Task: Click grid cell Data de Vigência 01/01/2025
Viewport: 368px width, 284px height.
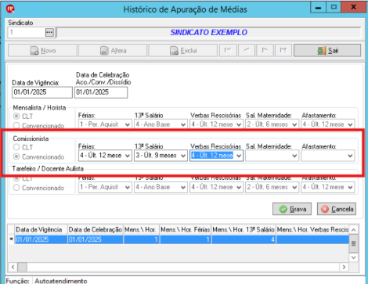Action: [41, 239]
